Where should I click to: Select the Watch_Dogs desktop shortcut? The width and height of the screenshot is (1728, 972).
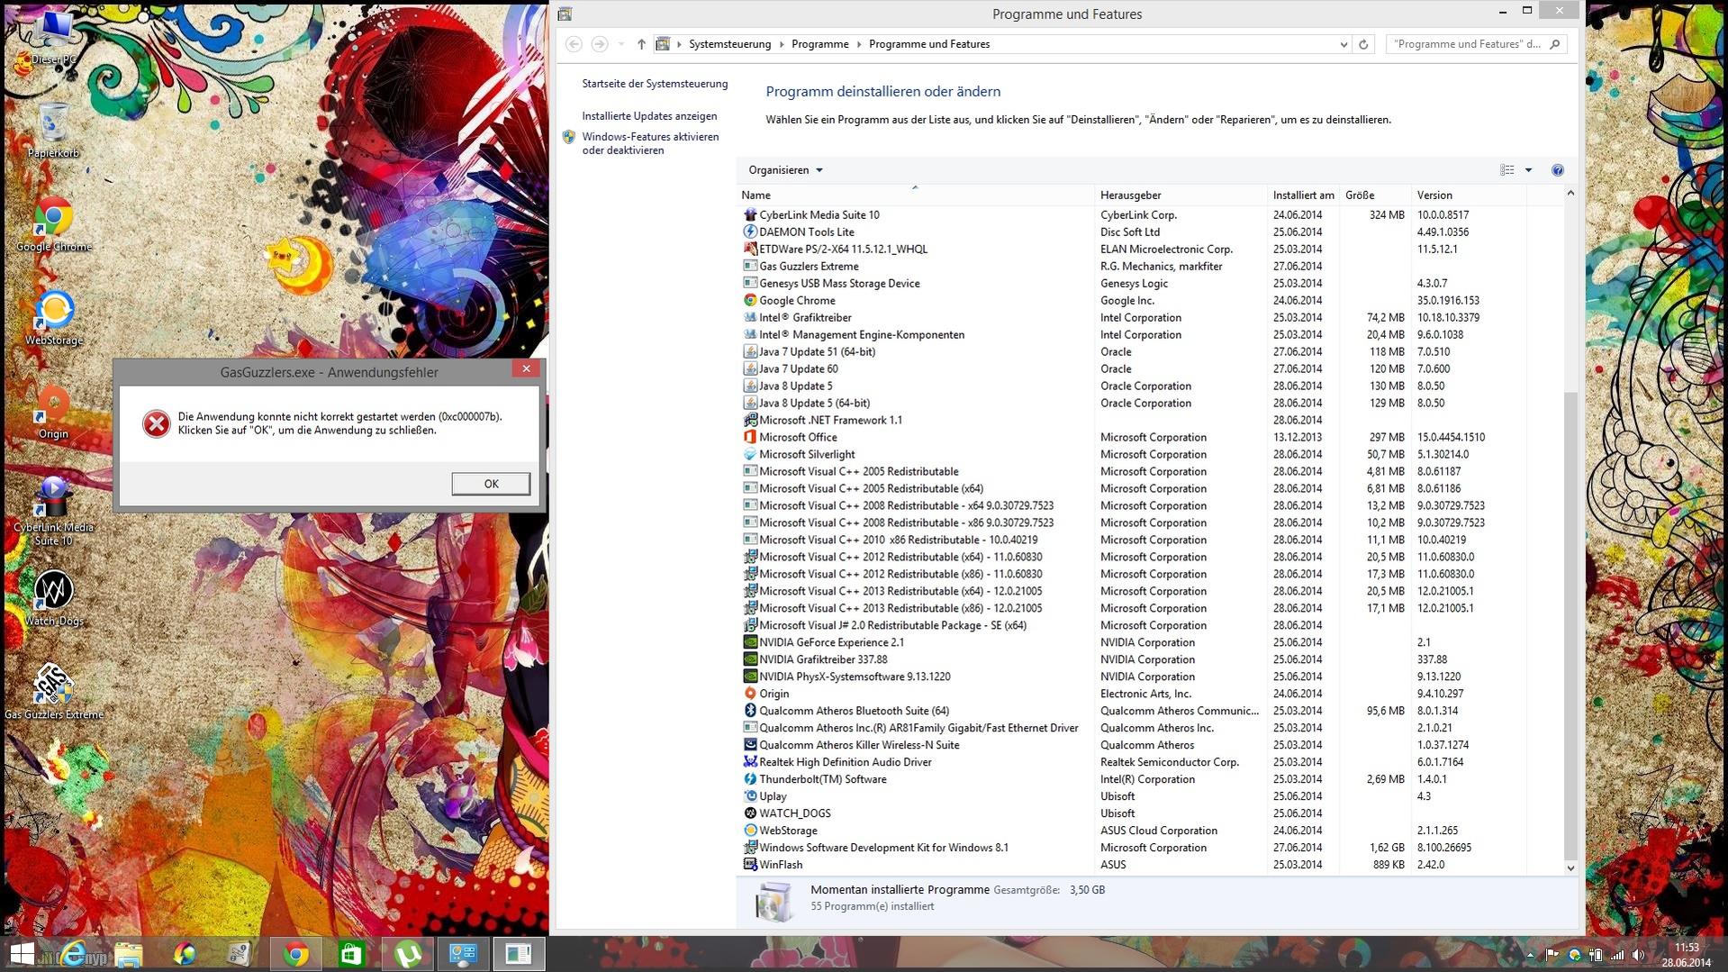(53, 599)
